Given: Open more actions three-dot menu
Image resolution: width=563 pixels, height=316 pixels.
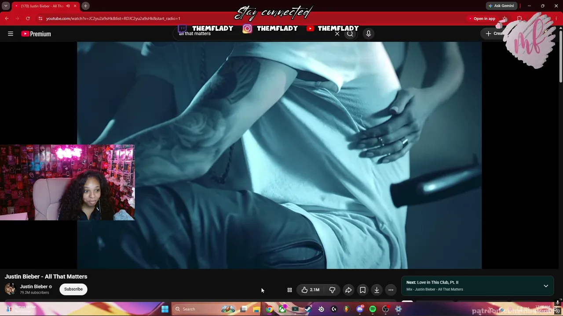Looking at the screenshot, I should [391, 290].
